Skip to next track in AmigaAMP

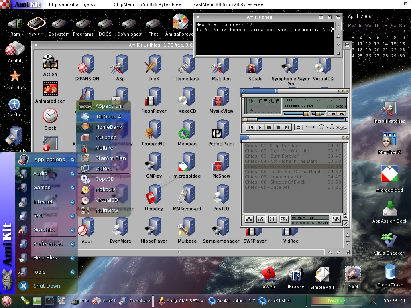(x=287, y=127)
